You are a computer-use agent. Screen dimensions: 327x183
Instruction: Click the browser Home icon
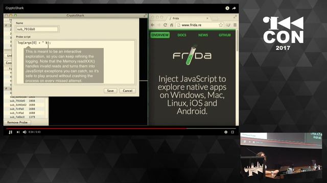tap(172, 25)
